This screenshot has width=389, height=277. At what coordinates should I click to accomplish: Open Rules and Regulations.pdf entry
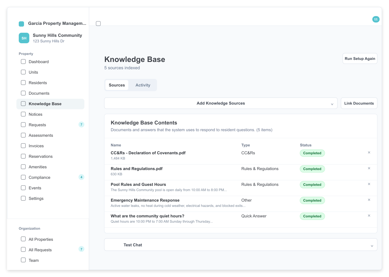[x=137, y=169]
